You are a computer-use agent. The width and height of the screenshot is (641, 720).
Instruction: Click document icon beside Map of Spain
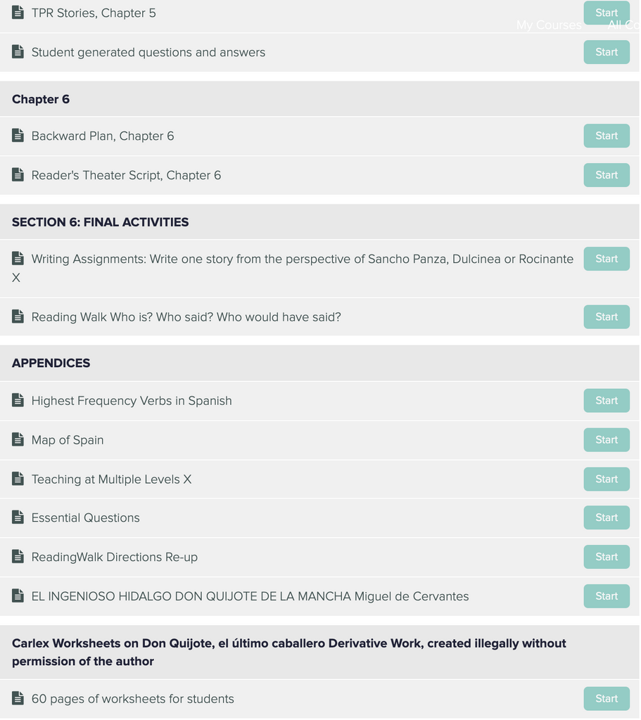18,439
